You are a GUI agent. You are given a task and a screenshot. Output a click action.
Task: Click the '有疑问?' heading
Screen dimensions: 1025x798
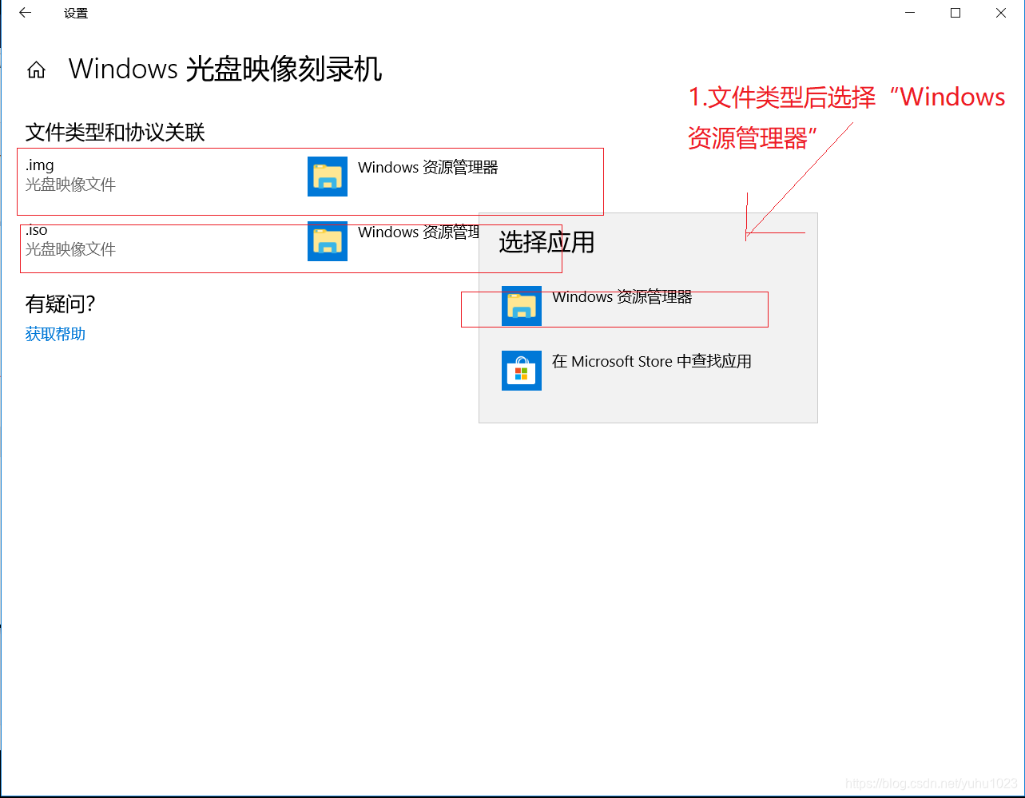61,304
